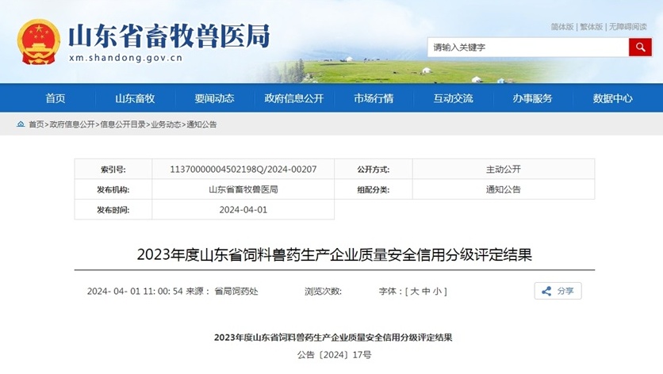Open the 首页 navigation tab
Screen dimensions: 663x374
coord(56,98)
